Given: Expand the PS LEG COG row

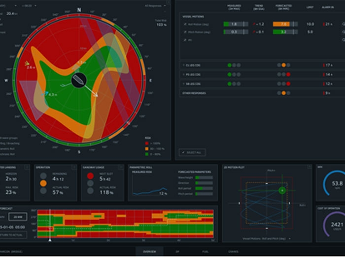Looking at the screenshot, I should coord(183,75).
